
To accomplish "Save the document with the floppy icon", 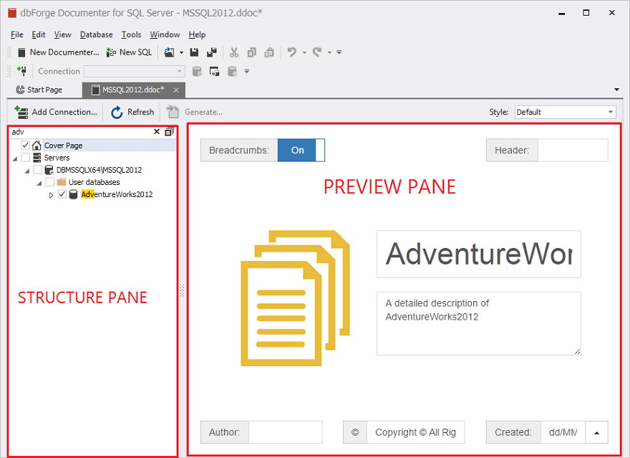I will [x=194, y=52].
